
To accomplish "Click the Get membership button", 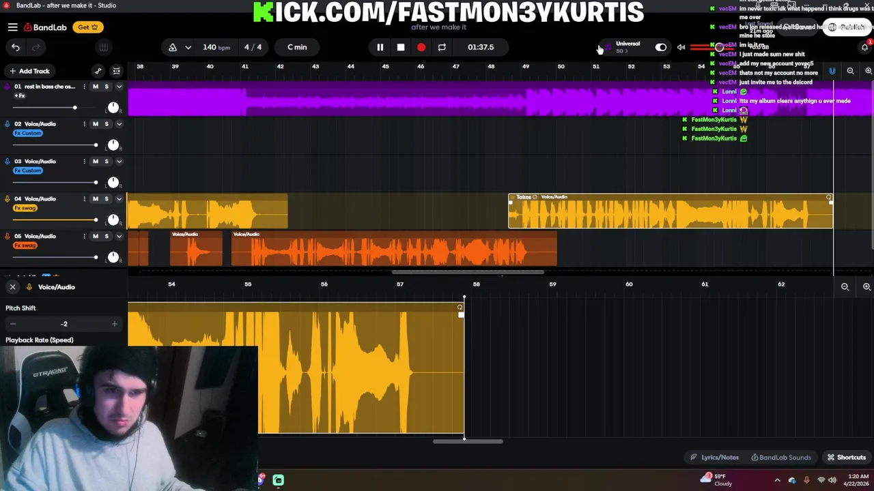I will [x=87, y=27].
